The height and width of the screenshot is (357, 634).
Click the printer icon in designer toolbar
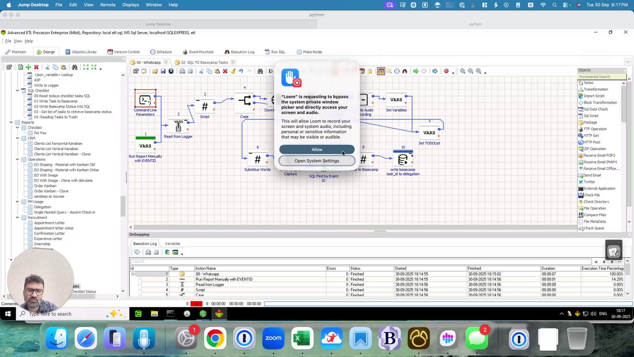point(182,71)
